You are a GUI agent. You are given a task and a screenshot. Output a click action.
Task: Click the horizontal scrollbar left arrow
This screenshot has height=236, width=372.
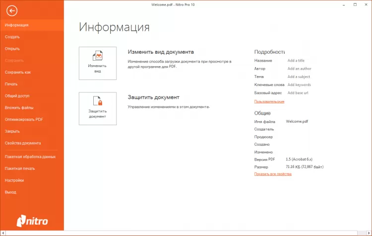tap(3, 233)
